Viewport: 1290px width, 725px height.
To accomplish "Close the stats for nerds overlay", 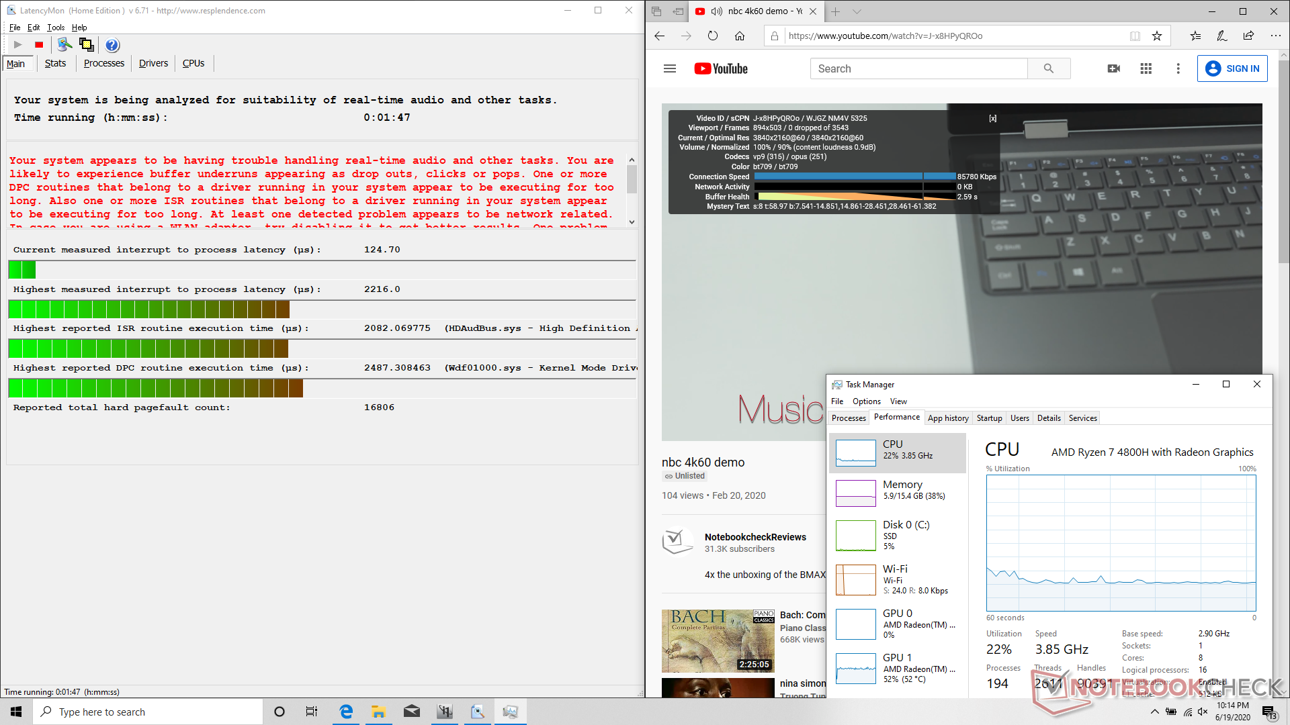I will [992, 118].
